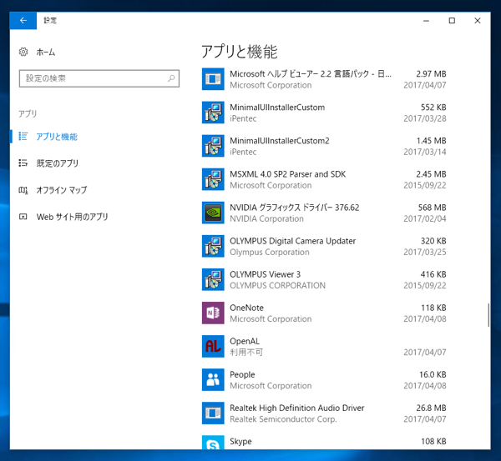
Task: Focus the 設定の検索 search field
Action: pos(99,78)
